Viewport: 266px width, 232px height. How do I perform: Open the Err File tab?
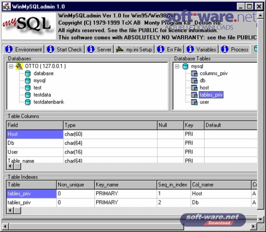[x=169, y=49]
